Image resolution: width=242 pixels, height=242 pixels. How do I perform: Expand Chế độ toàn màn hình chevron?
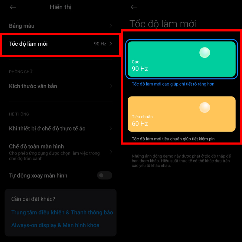click(111, 152)
